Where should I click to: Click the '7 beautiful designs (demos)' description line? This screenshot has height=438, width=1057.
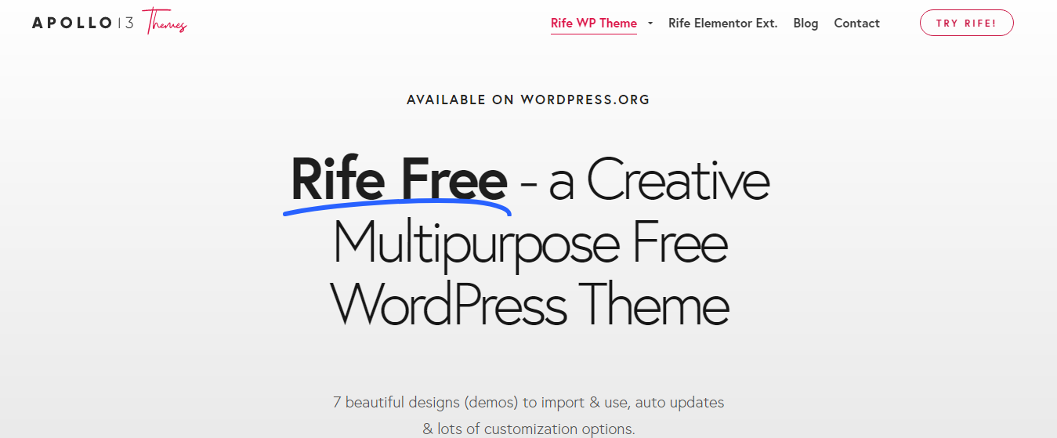528,403
